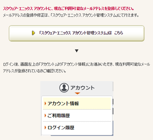Click the orange dropdown triangle under アカウント

click(77, 94)
